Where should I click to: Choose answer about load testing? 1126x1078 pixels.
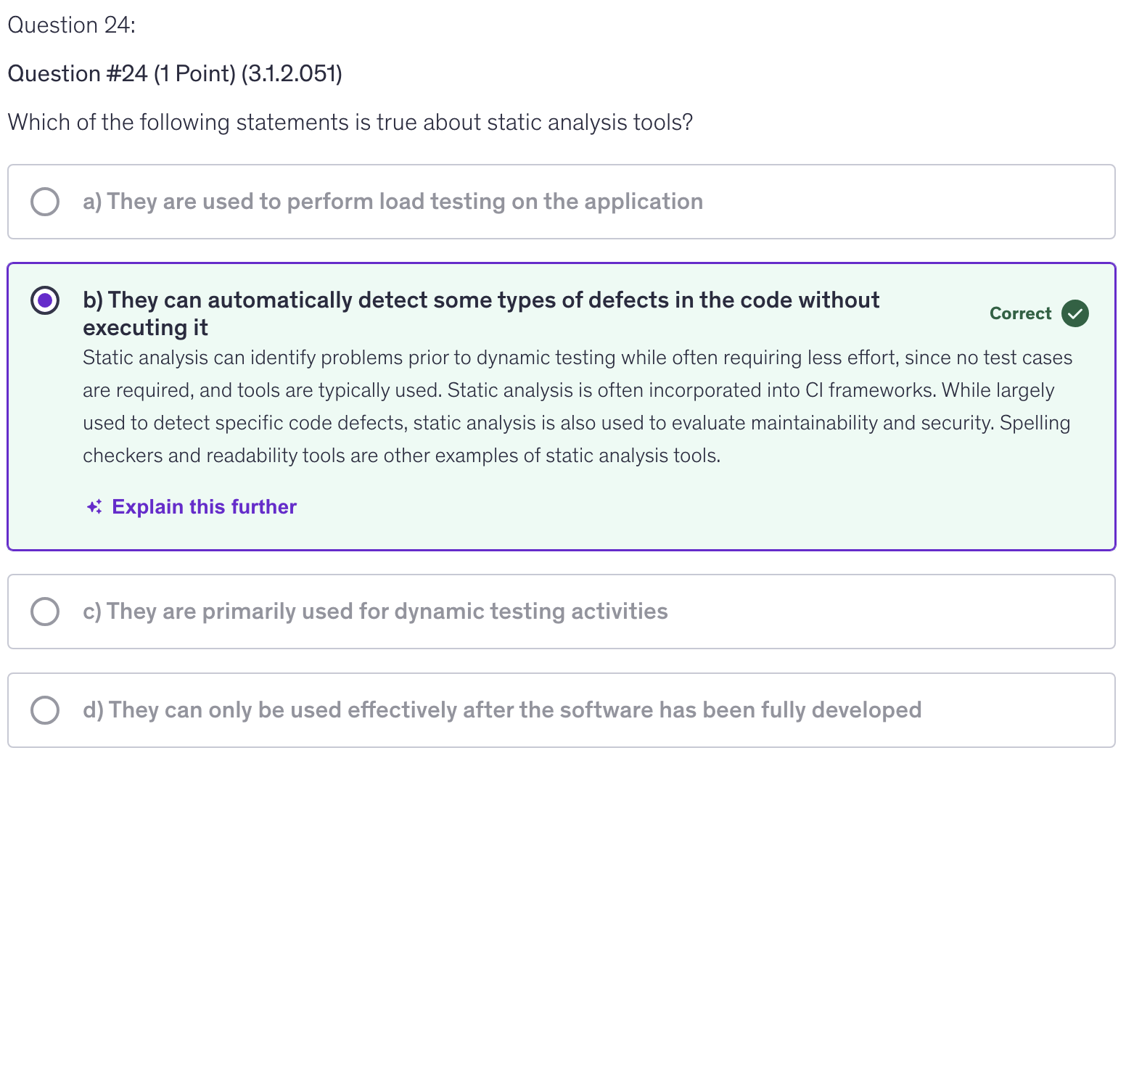[393, 202]
